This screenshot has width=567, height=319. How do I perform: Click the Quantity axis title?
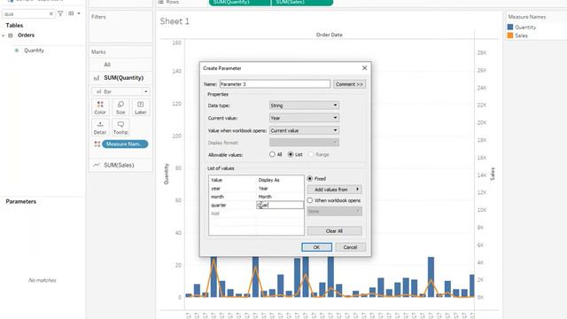point(167,174)
